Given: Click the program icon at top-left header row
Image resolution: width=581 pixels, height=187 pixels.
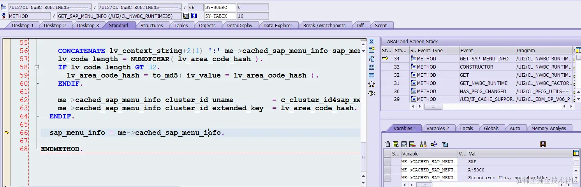Looking at the screenshot, I should click(4, 7).
